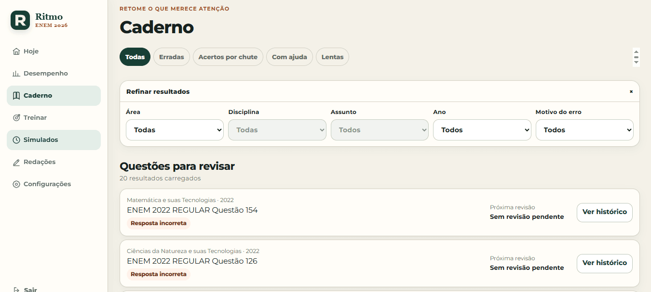This screenshot has width=651, height=292.
Task: Click Sem revisão pendente on Questão 154
Action: pos(527,217)
